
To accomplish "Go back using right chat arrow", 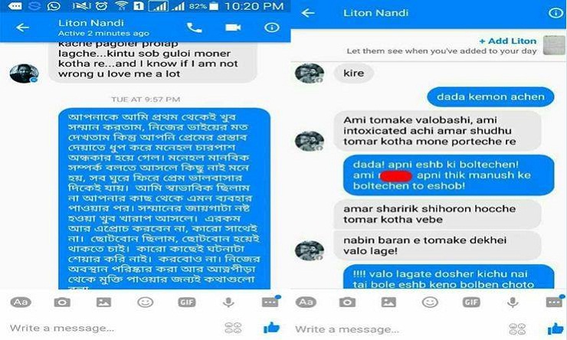I will (308, 13).
